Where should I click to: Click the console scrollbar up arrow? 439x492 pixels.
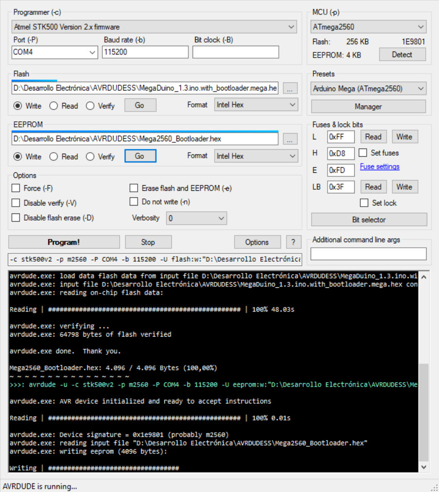(x=424, y=277)
